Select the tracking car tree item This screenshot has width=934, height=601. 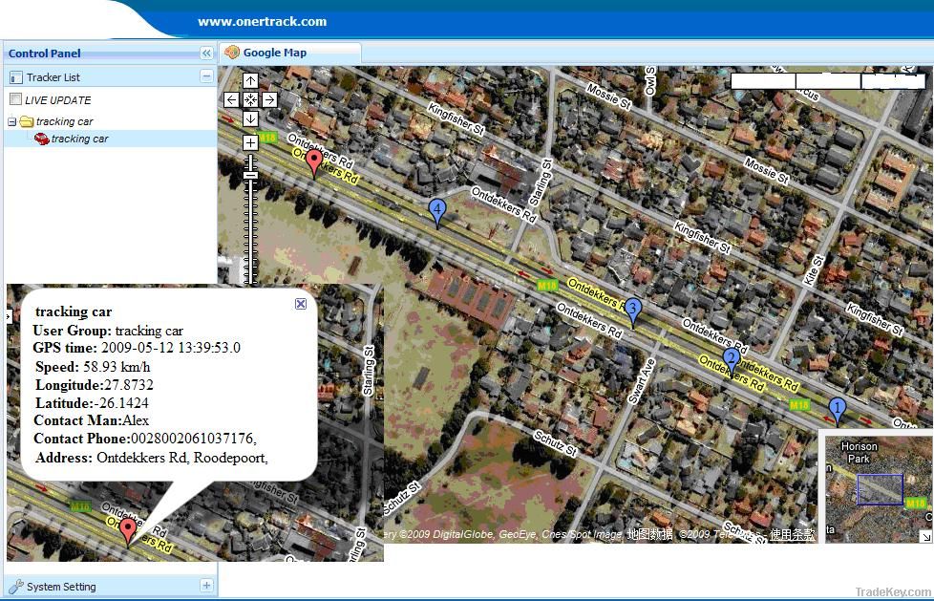click(79, 139)
